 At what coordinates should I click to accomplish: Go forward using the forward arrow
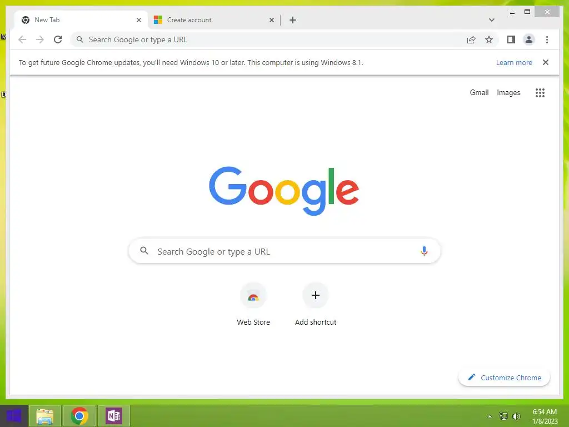[40, 39]
